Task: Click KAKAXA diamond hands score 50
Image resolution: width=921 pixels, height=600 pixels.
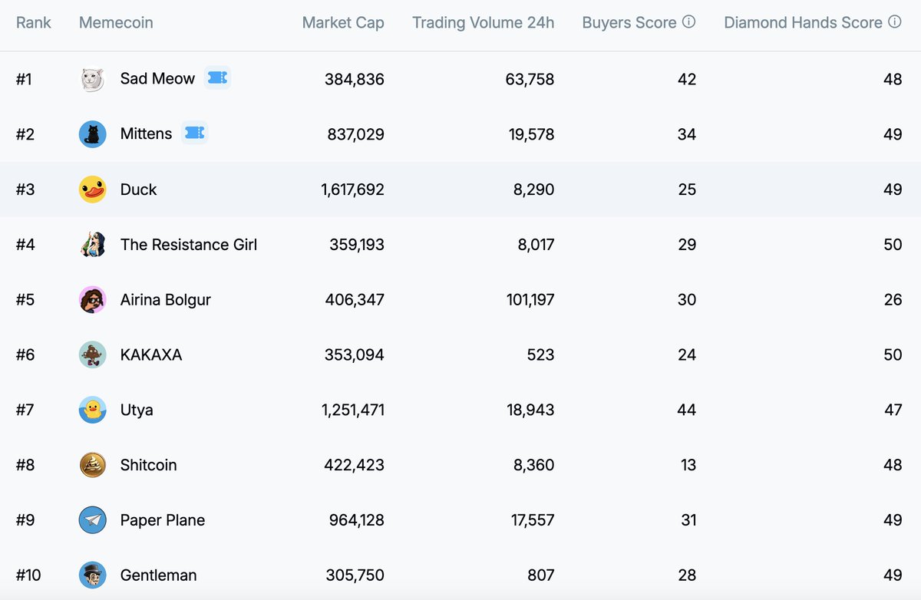Action: click(x=893, y=355)
